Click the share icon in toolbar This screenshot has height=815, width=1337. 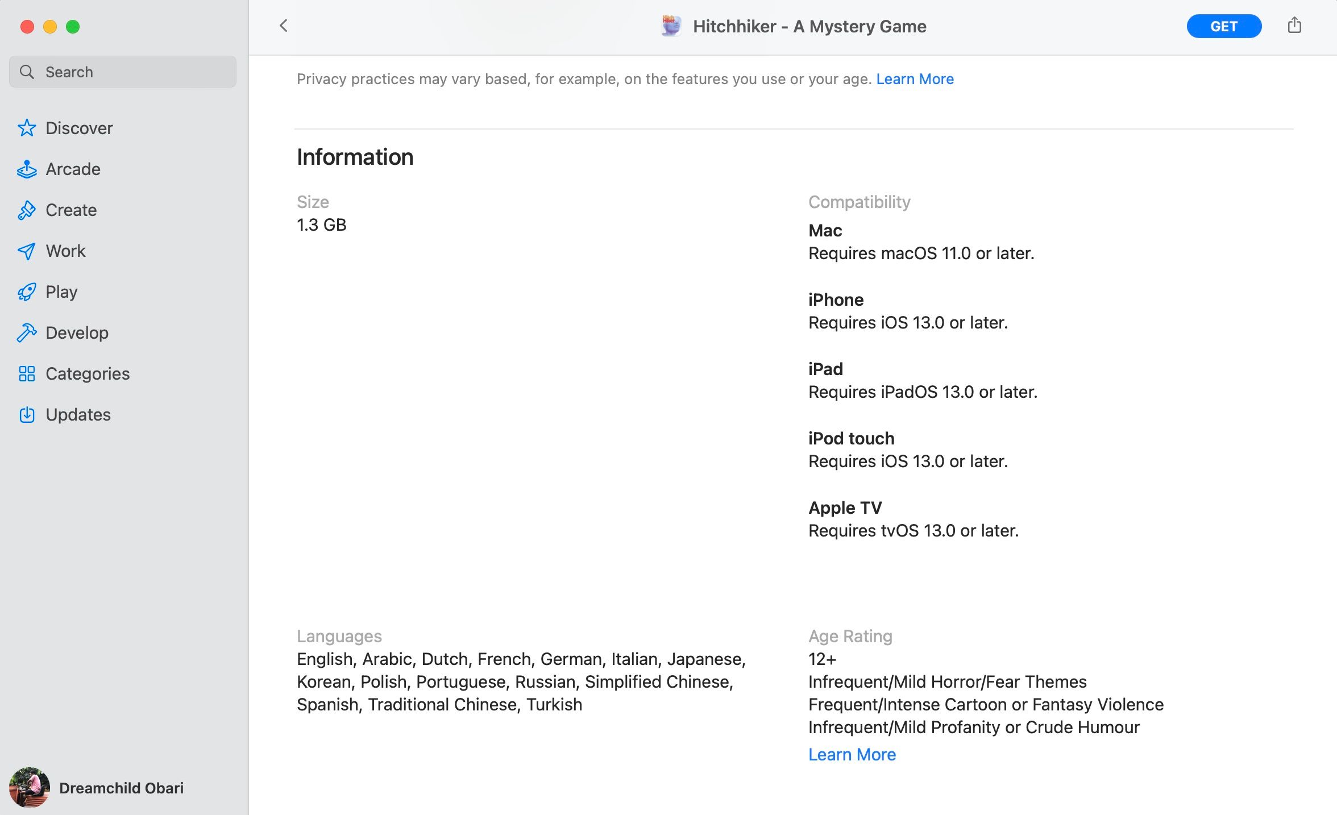point(1294,26)
